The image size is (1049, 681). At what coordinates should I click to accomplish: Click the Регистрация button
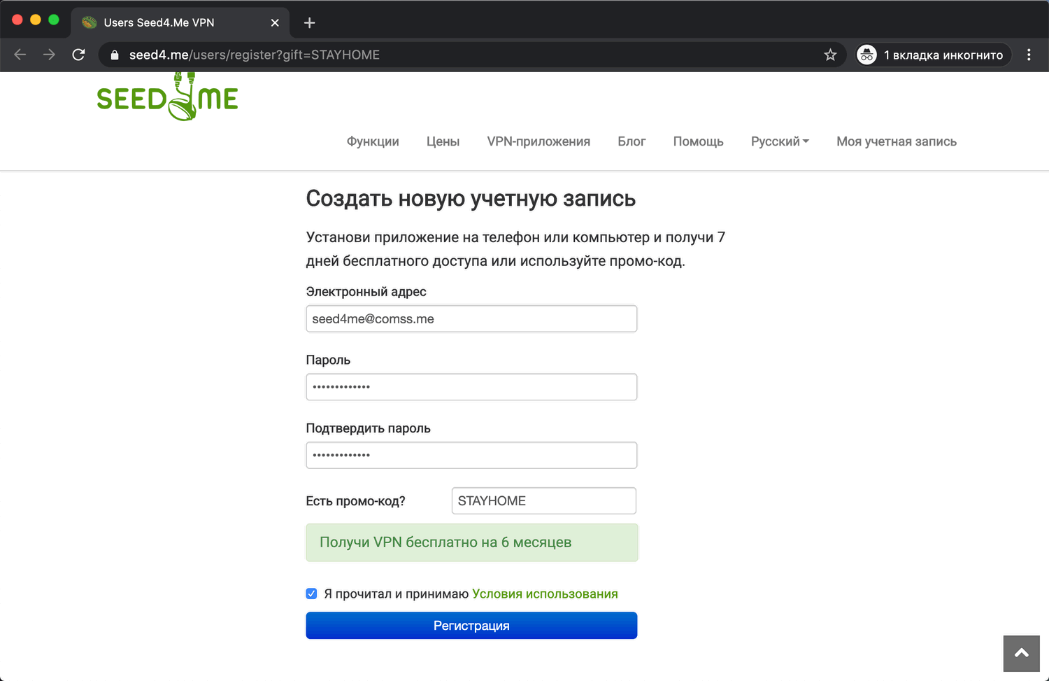[471, 626]
